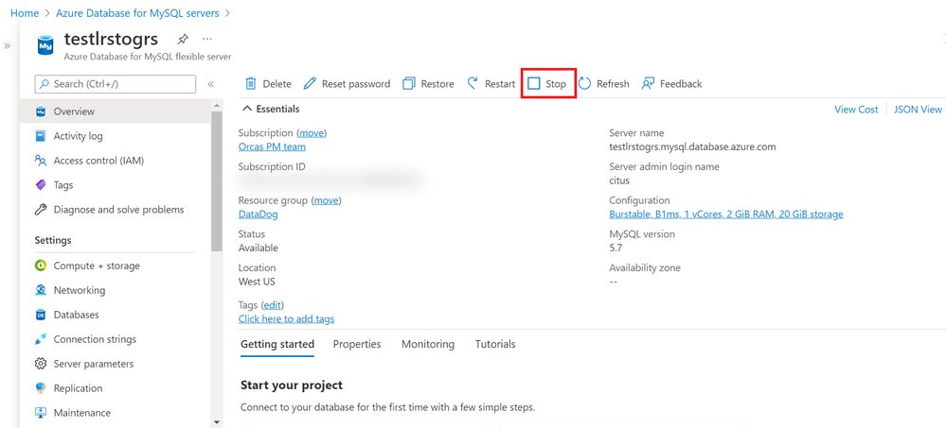The image size is (946, 428).
Task: Click the MySQL version value 5.7
Action: [616, 248]
